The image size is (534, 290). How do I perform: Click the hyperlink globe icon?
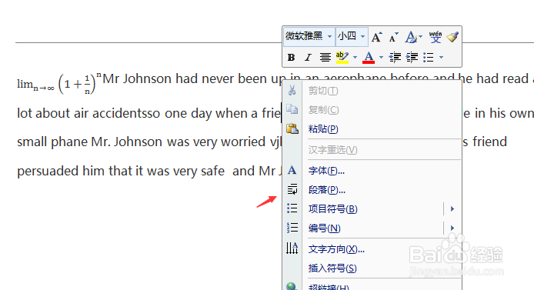point(292,287)
